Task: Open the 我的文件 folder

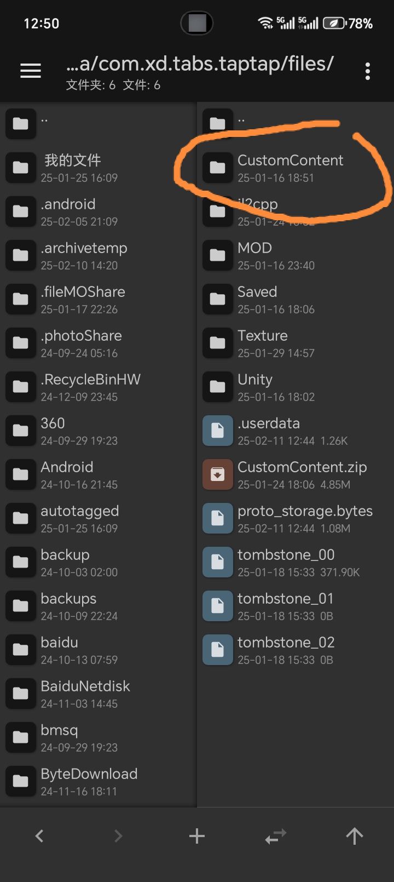Action: [x=71, y=167]
